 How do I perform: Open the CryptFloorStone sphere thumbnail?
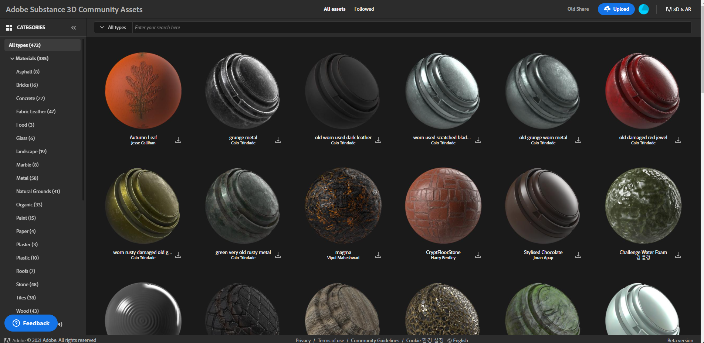pyautogui.click(x=443, y=206)
